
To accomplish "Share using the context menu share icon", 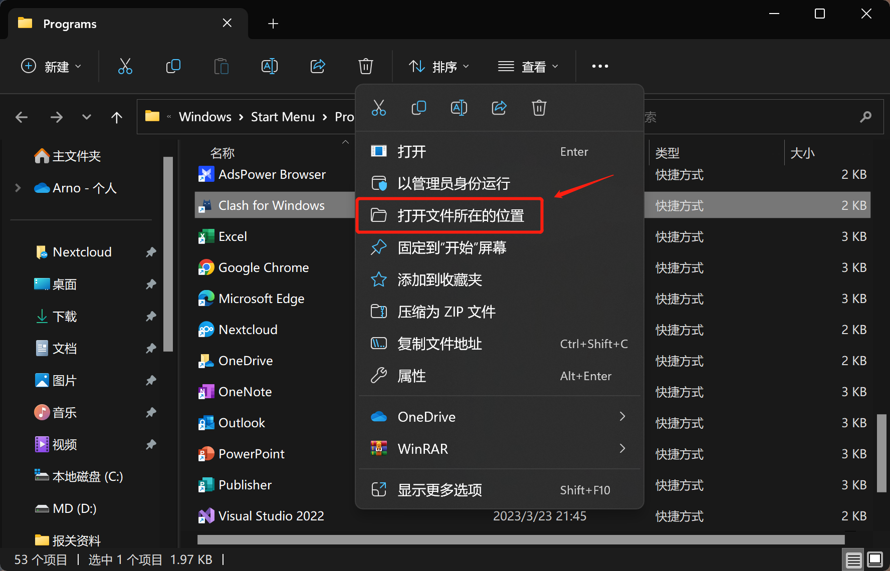I will point(499,108).
